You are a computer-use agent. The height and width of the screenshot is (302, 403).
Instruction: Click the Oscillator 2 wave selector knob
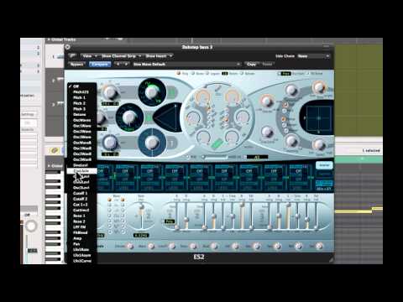pos(129,117)
